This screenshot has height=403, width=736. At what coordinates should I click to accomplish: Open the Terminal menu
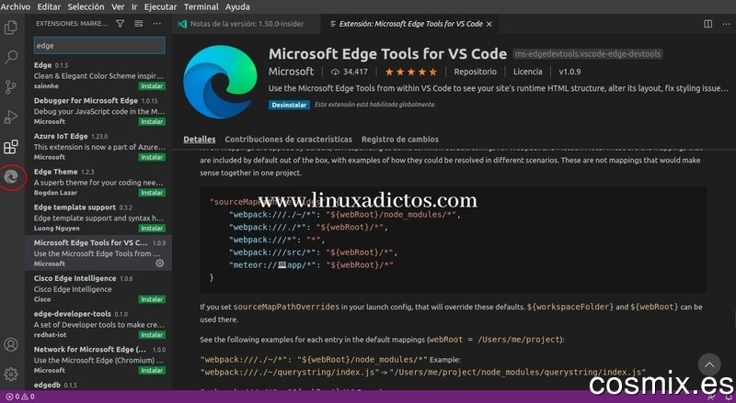tap(201, 6)
